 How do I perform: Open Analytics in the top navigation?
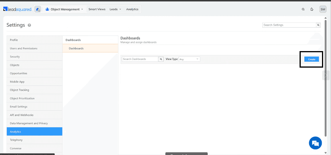132,9
